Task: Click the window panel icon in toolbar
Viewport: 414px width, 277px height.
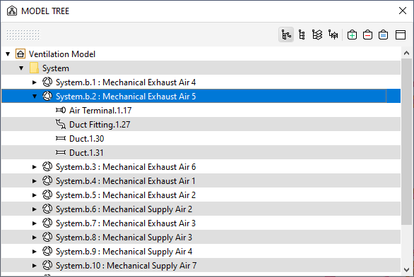Action: [401, 35]
